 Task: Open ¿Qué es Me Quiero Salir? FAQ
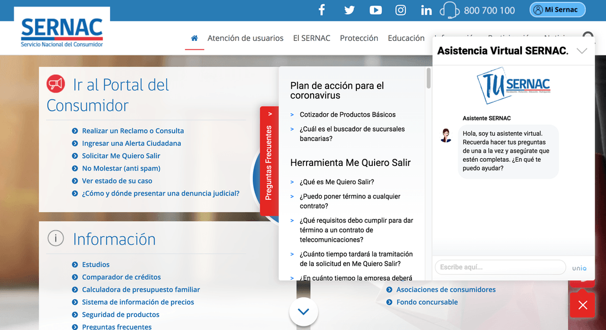(337, 182)
